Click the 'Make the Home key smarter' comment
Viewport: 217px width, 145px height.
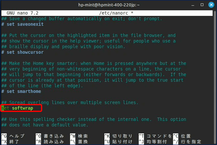(x=94, y=63)
